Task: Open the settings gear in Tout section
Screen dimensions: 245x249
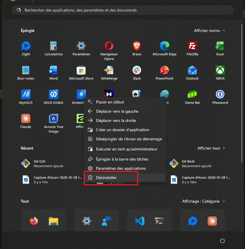Action: [x=87, y=221]
